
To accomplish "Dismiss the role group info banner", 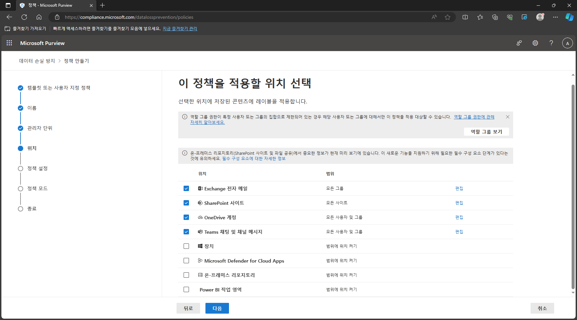I will [x=508, y=117].
